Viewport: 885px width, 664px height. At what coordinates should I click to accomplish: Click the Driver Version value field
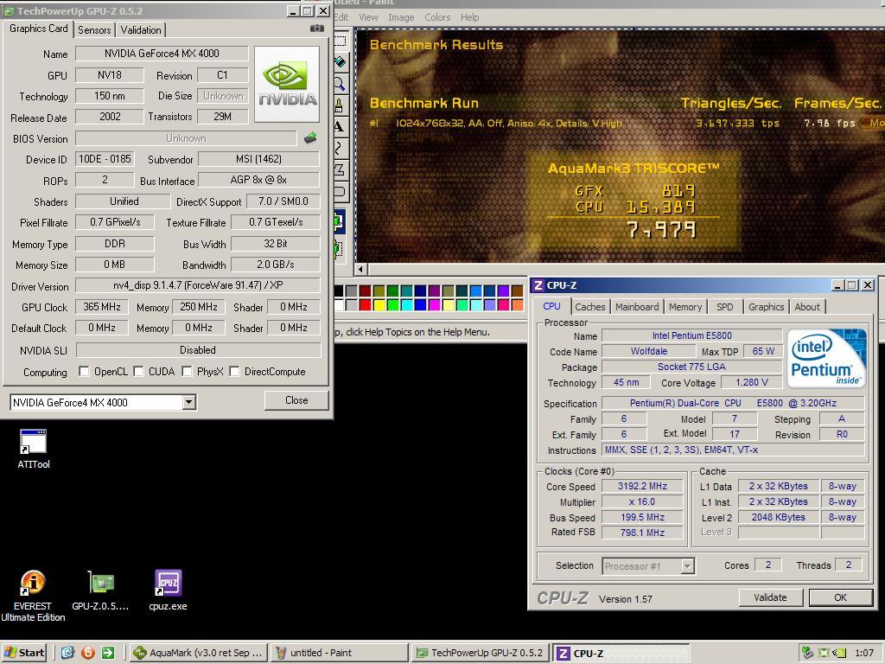[x=198, y=285]
